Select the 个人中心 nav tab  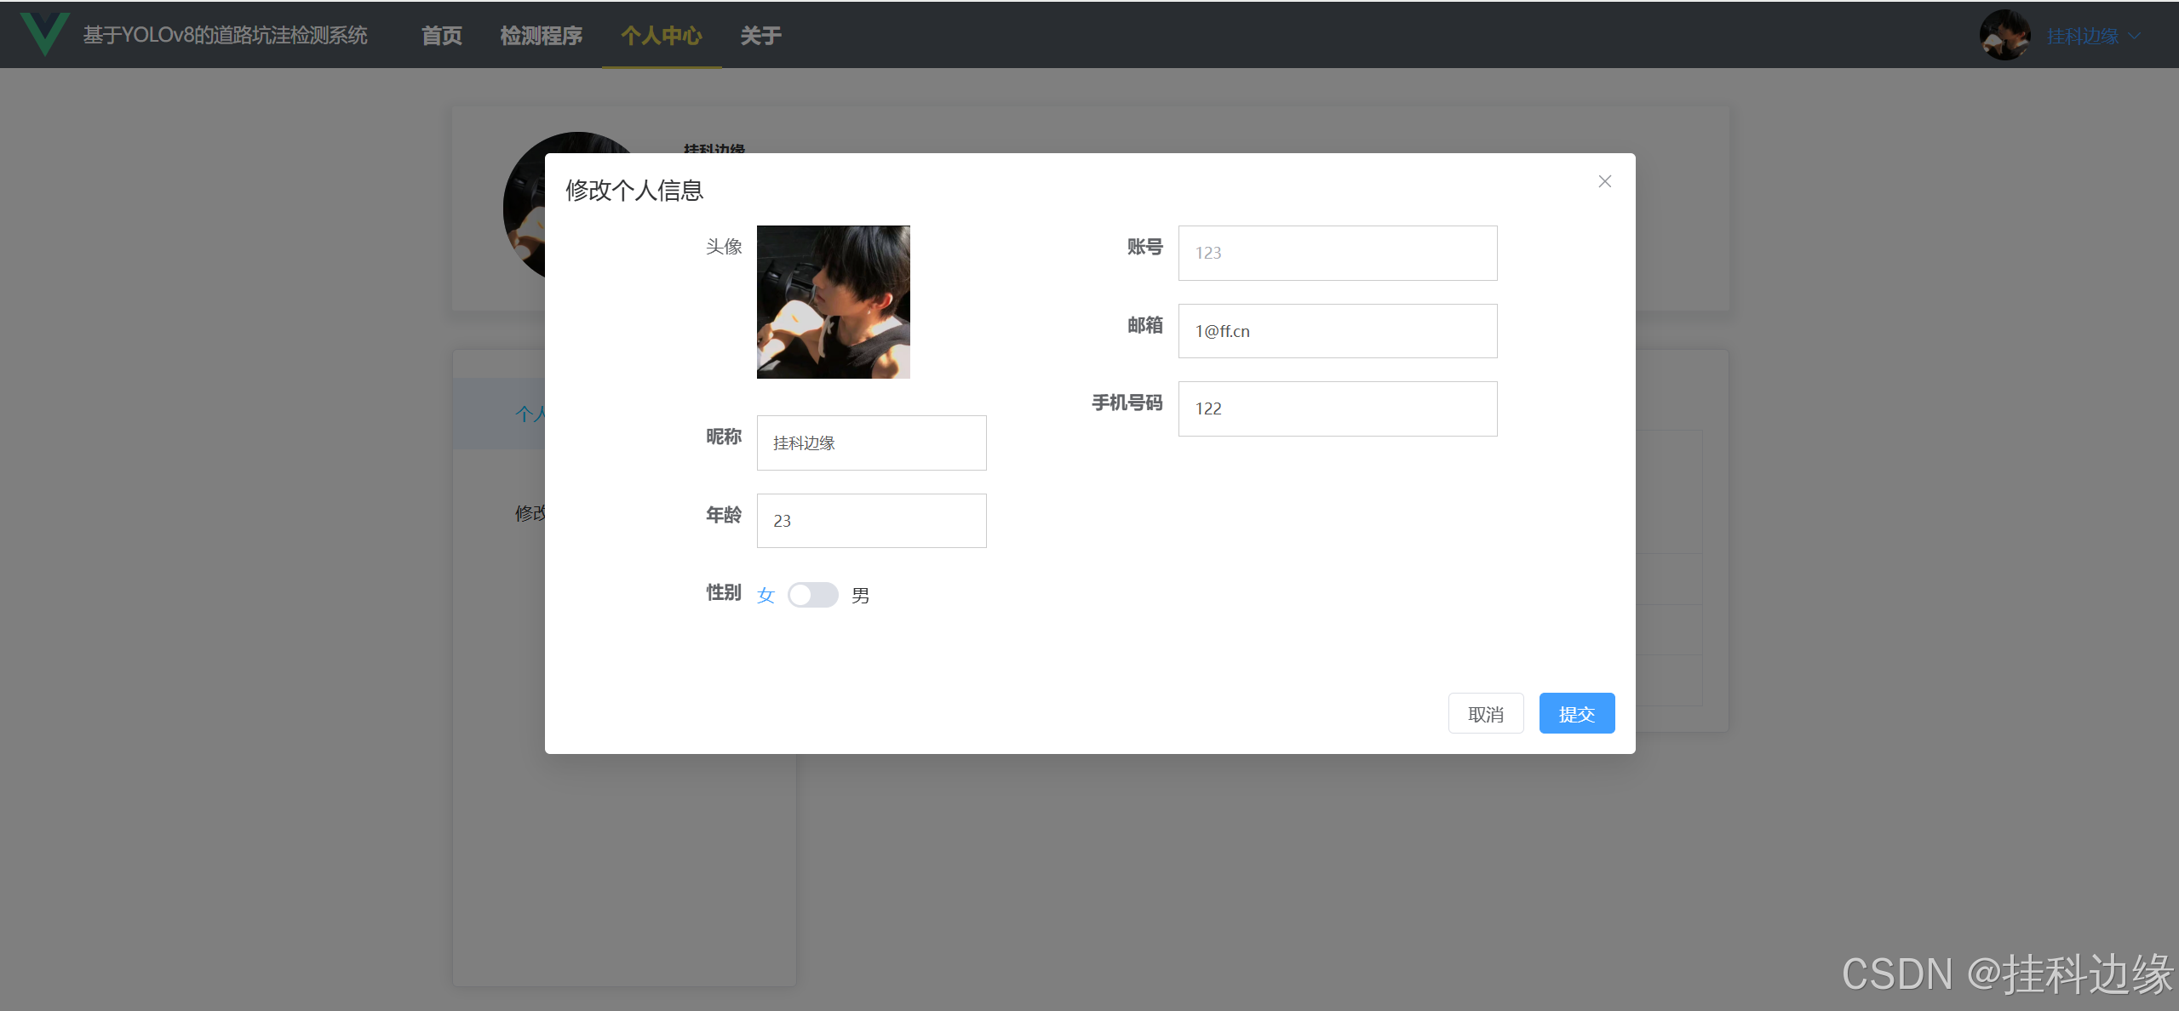(x=661, y=36)
